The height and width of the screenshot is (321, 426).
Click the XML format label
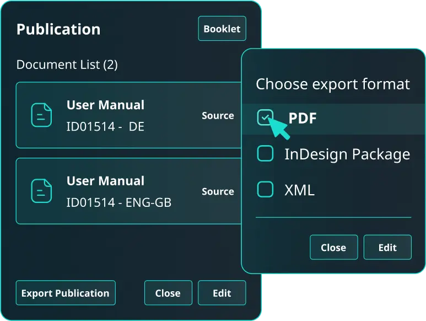299,190
